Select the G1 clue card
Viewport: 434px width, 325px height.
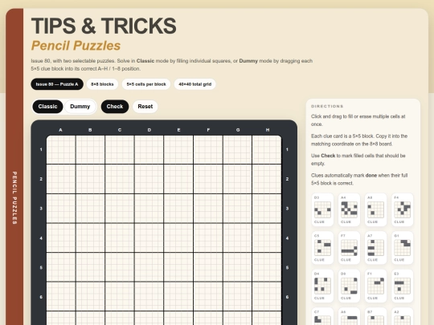(x=402, y=248)
